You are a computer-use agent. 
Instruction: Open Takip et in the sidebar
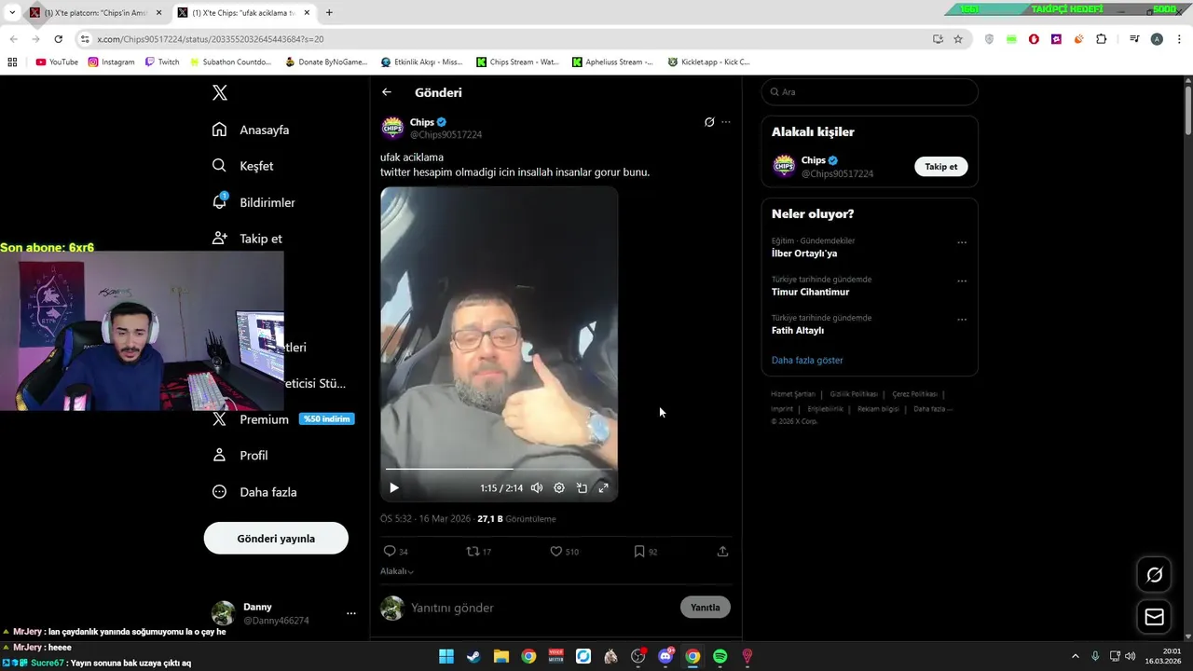point(247,239)
